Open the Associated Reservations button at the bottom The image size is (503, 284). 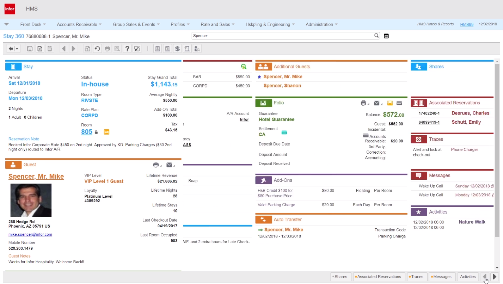point(378,277)
